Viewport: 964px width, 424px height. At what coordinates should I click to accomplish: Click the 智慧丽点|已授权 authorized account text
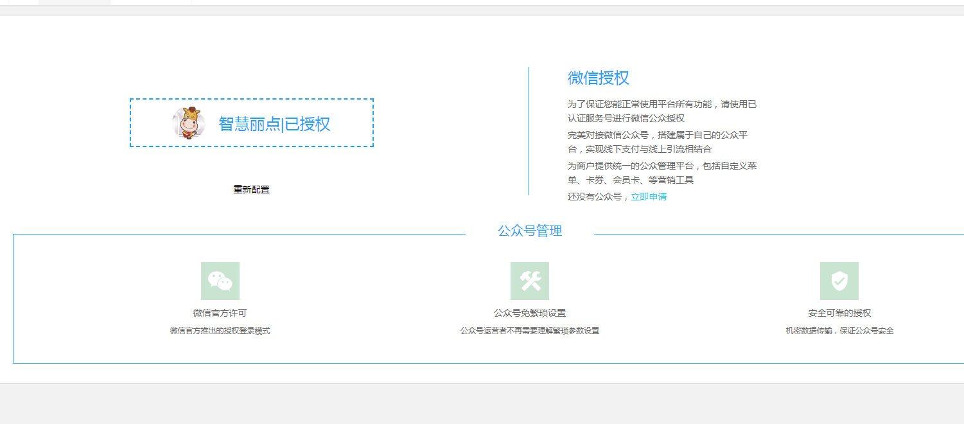point(275,124)
